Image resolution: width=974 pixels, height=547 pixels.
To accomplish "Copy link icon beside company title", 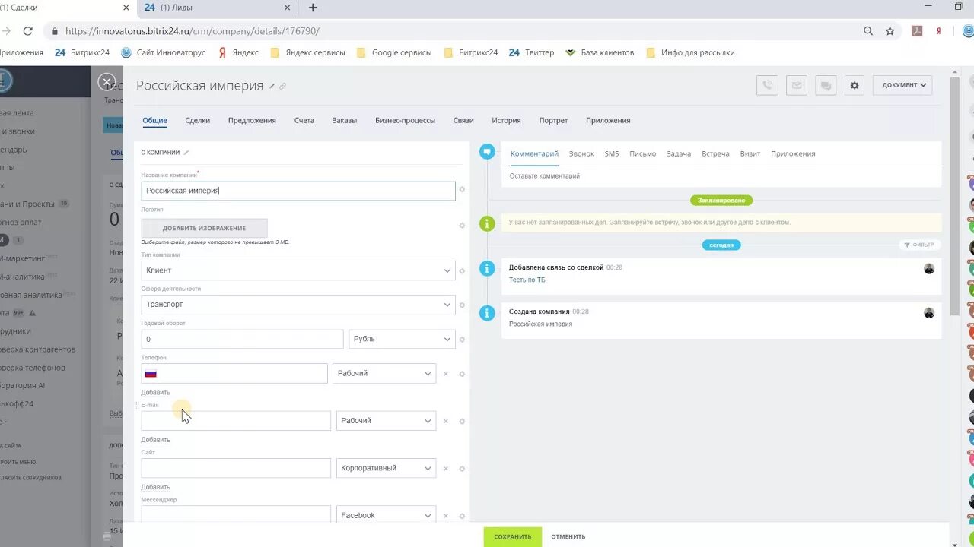I will coord(283,87).
